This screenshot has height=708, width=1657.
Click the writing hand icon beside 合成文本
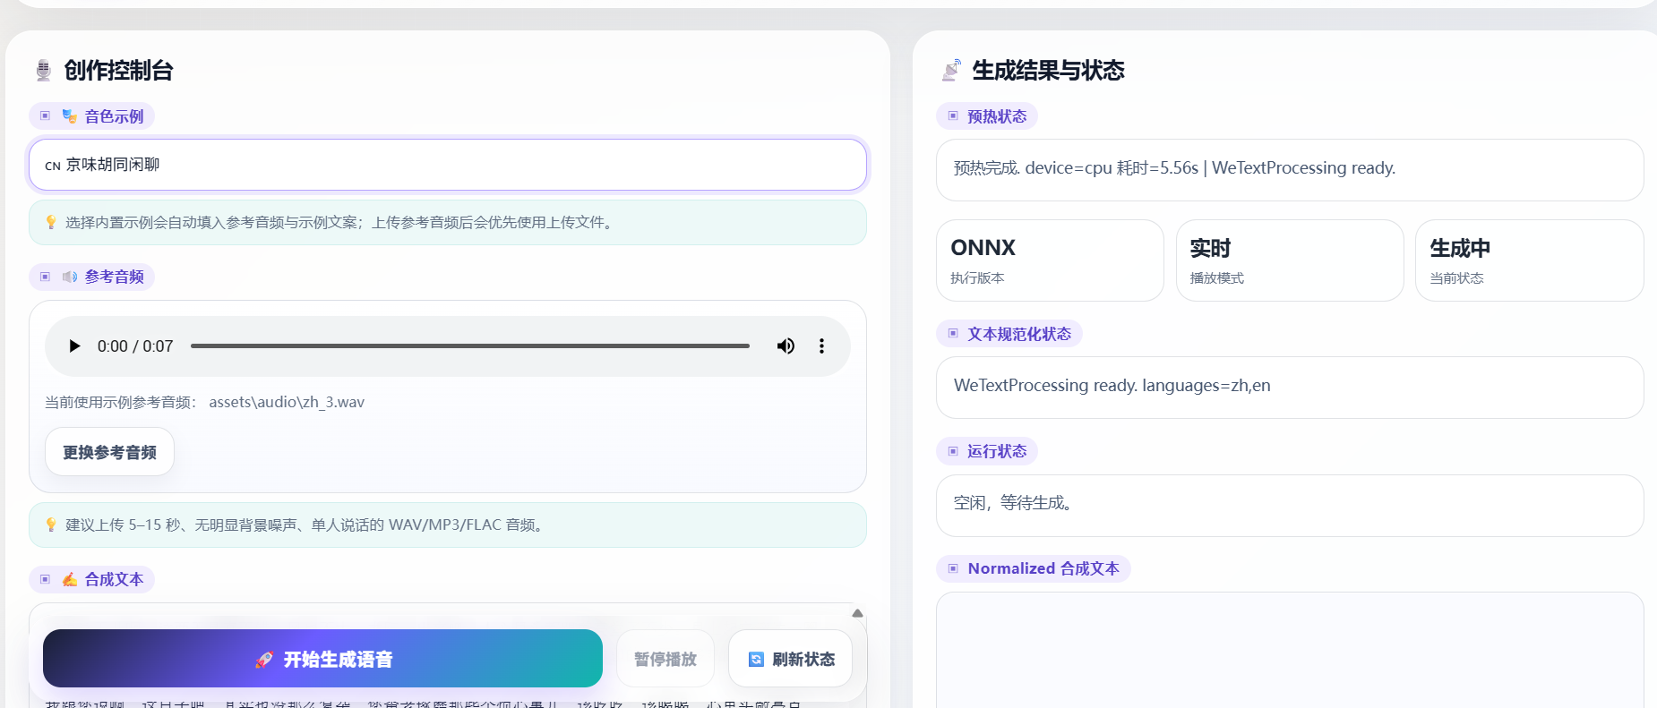[x=70, y=579]
